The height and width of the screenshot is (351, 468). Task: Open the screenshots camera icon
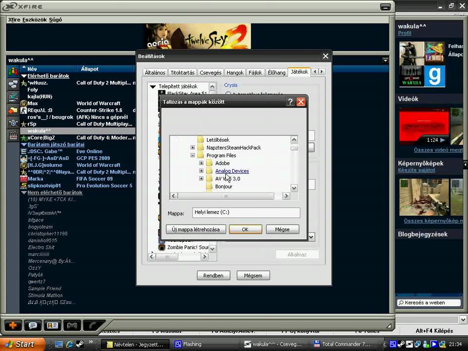tap(13, 123)
